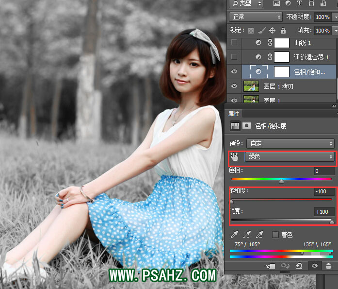Click the 饱和度 value input field
The height and width of the screenshot is (289, 338).
323,192
